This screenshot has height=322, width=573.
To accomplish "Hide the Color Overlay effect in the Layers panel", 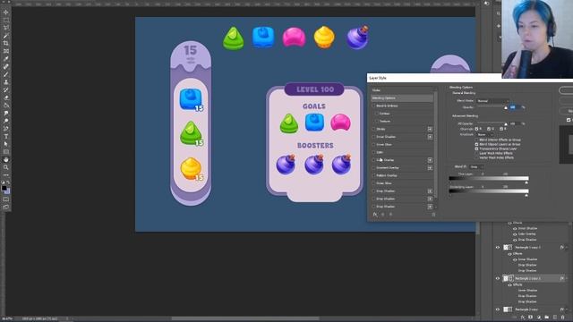I will pos(515,234).
